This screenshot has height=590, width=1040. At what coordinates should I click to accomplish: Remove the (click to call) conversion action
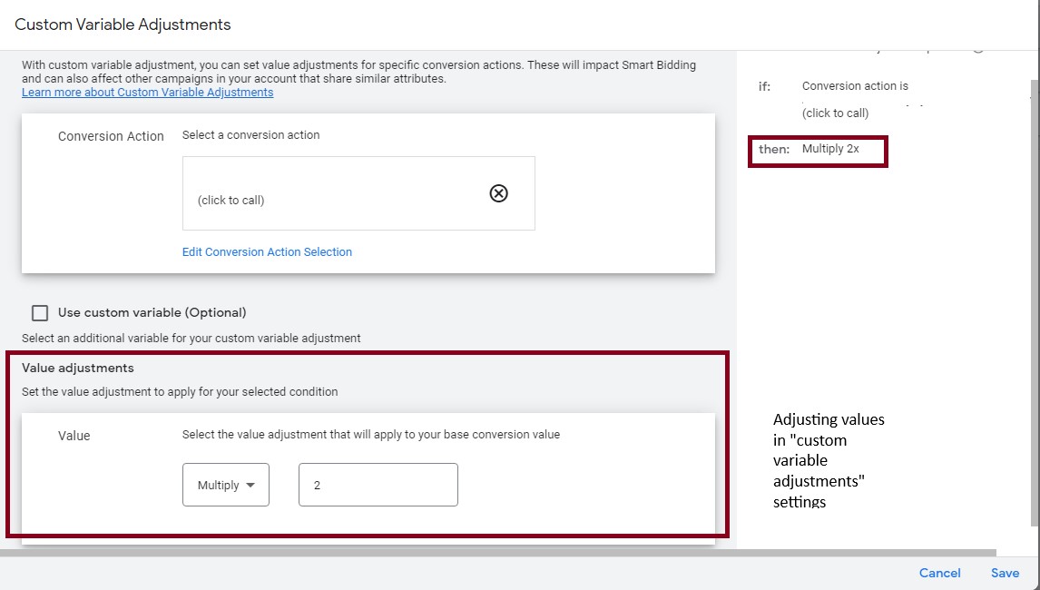[498, 193]
